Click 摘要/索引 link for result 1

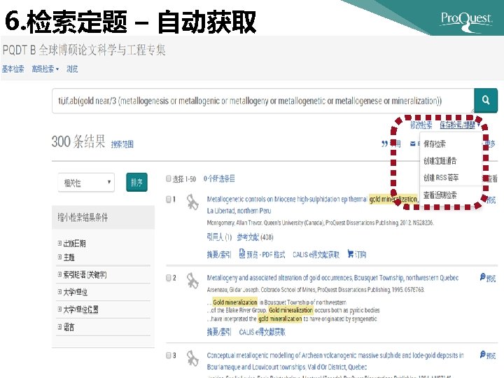[219, 255]
